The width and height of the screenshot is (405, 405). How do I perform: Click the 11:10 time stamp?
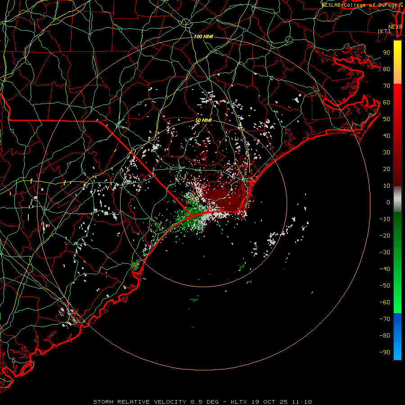coord(302,402)
